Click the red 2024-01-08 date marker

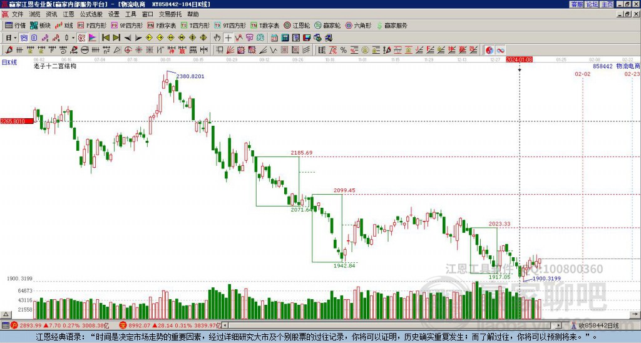point(519,59)
